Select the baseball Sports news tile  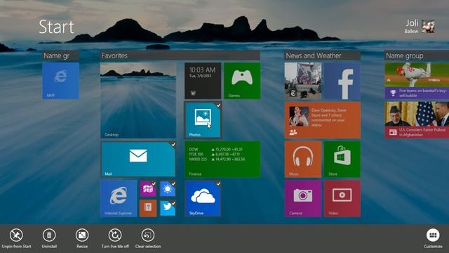[417, 81]
